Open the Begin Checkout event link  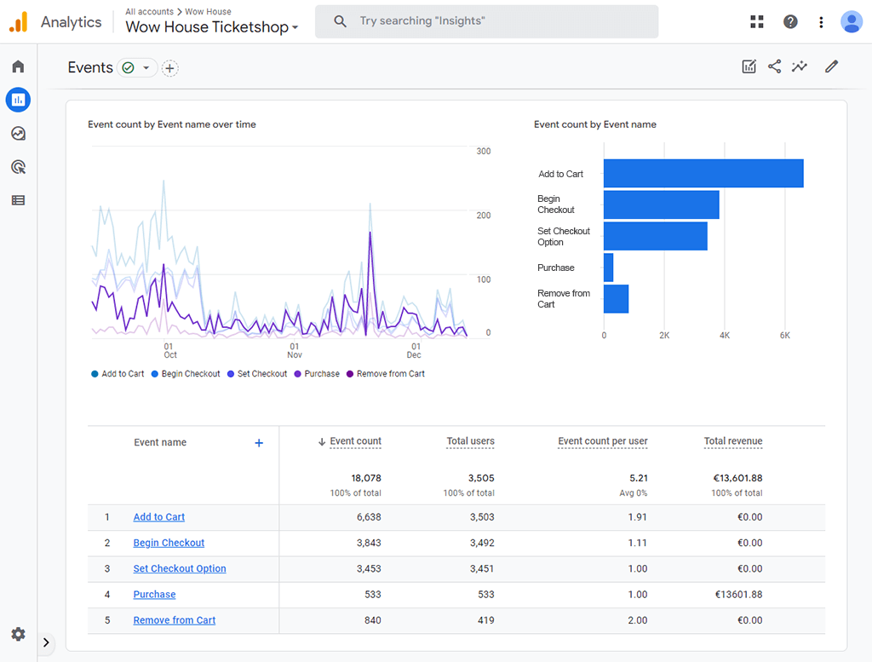pyautogui.click(x=169, y=543)
